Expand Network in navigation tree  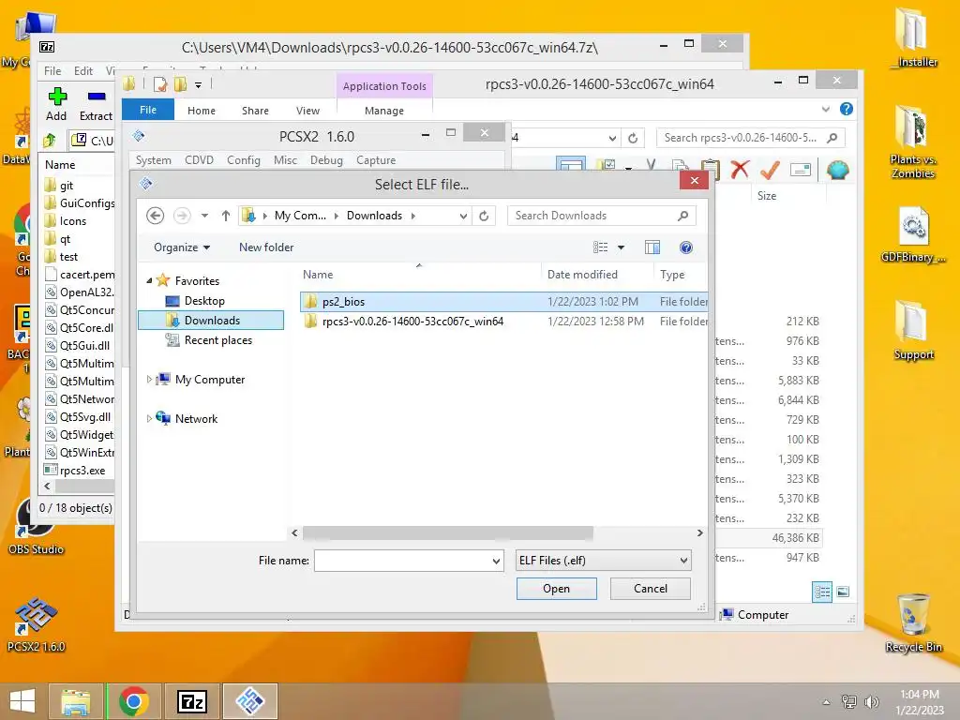tap(149, 419)
